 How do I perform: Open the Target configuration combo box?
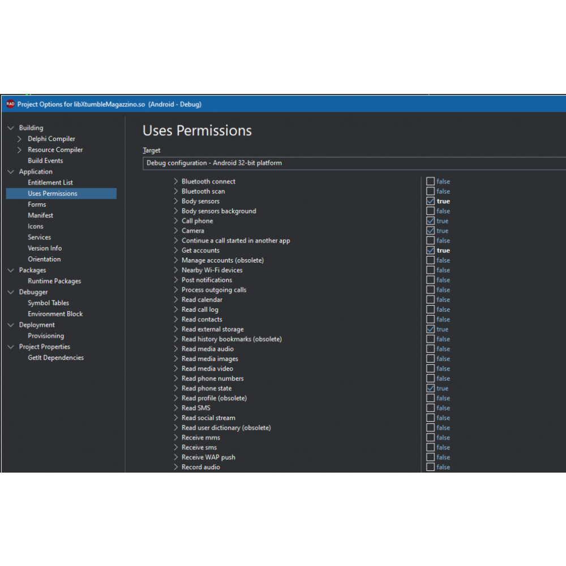(354, 163)
